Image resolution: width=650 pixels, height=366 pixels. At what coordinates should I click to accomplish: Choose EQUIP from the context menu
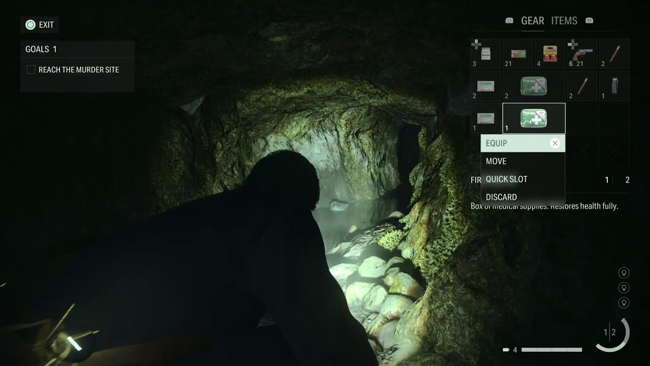tap(523, 143)
